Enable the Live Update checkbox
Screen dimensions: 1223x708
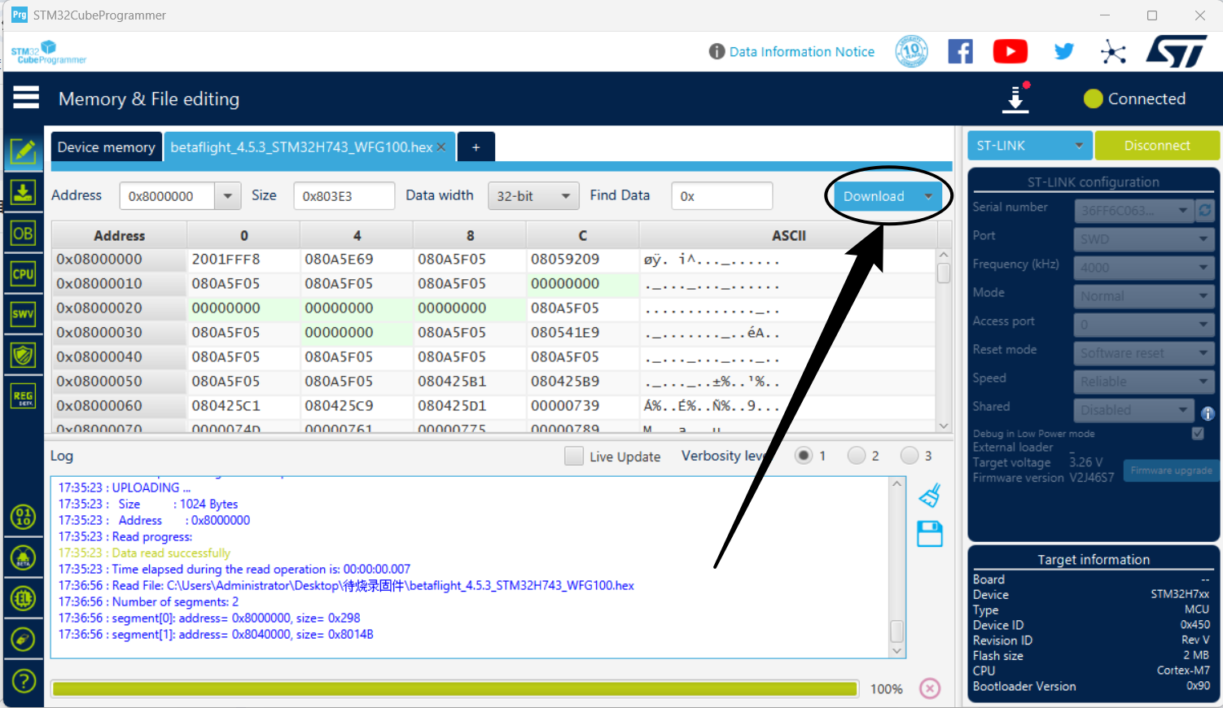[574, 457]
